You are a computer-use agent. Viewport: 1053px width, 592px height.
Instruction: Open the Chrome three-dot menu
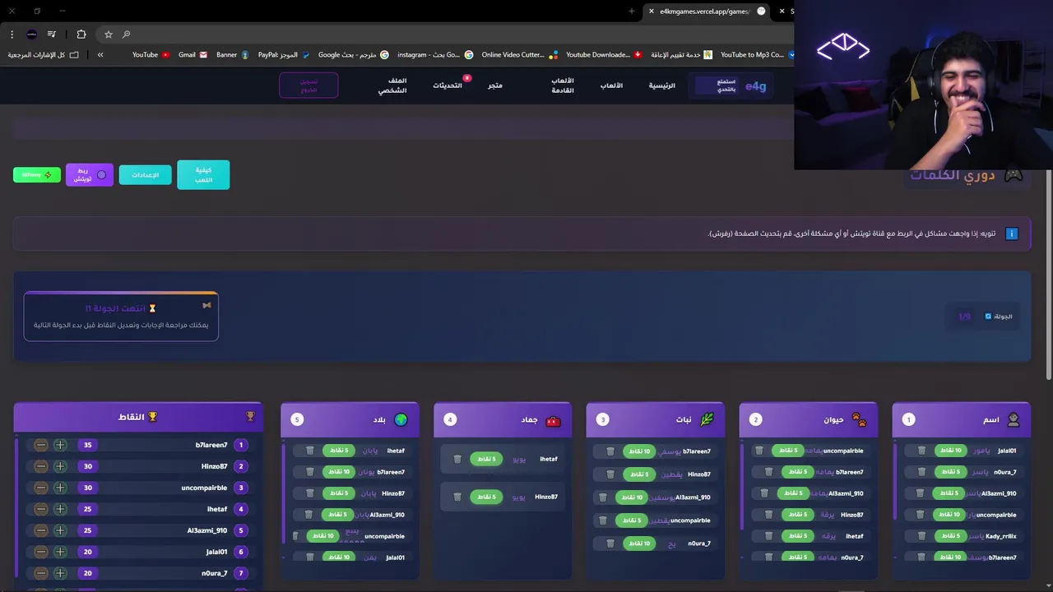(12, 35)
